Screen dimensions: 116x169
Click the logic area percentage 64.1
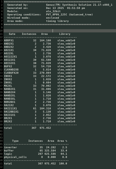coord(64,154)
